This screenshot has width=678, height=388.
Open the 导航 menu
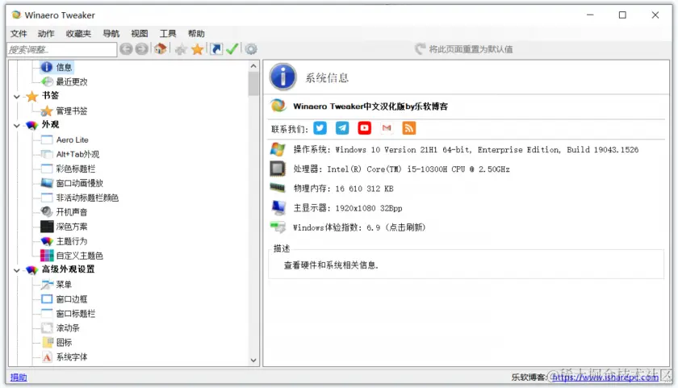pyautogui.click(x=111, y=33)
